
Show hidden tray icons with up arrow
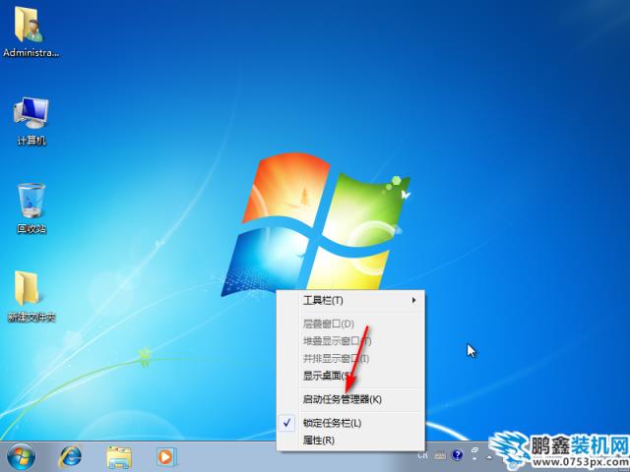(x=489, y=456)
